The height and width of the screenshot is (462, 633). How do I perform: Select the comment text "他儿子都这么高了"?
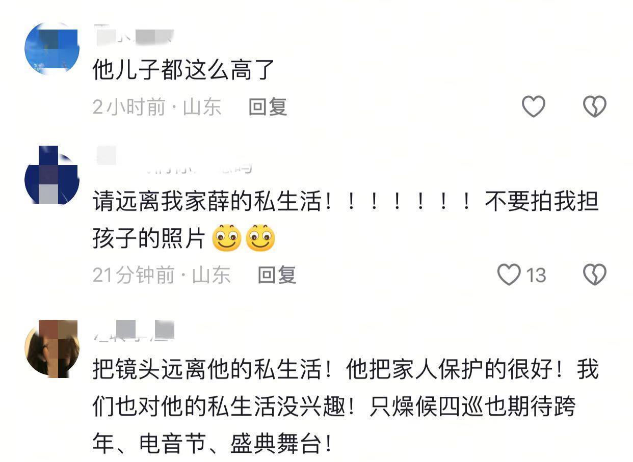tap(184, 69)
